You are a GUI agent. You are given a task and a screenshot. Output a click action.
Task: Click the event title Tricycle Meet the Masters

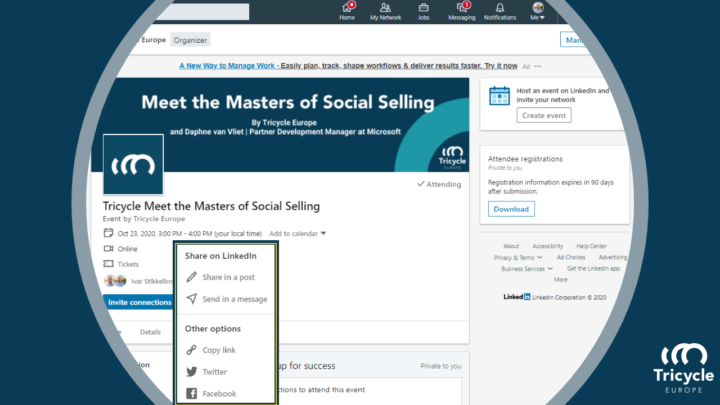tap(211, 206)
